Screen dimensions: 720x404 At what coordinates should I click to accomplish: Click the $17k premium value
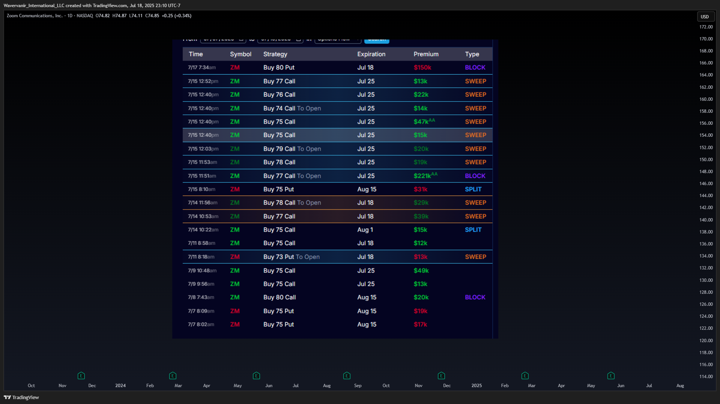coord(420,325)
